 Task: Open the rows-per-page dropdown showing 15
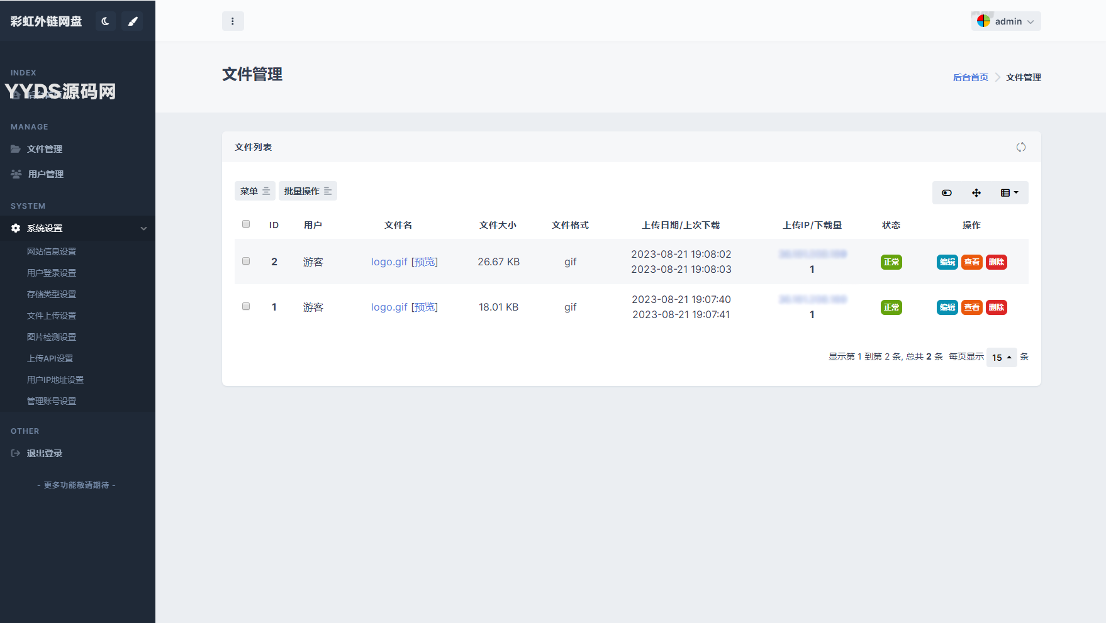[1001, 357]
